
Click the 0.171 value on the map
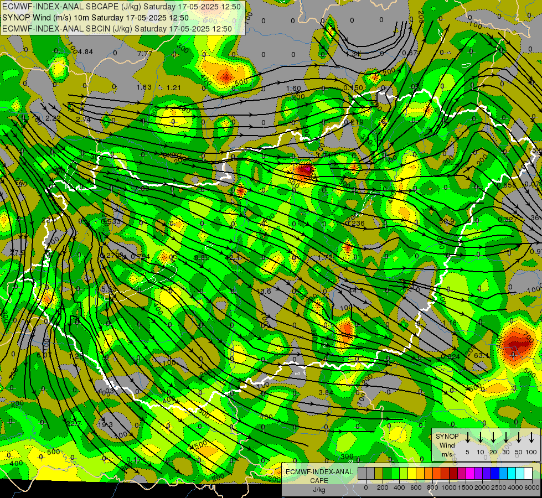point(136,460)
